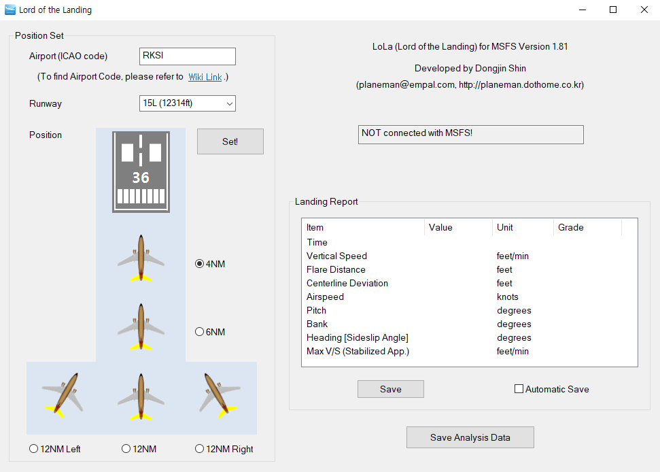Click the Unit column header
This screenshot has width=660, height=472.
(x=523, y=227)
